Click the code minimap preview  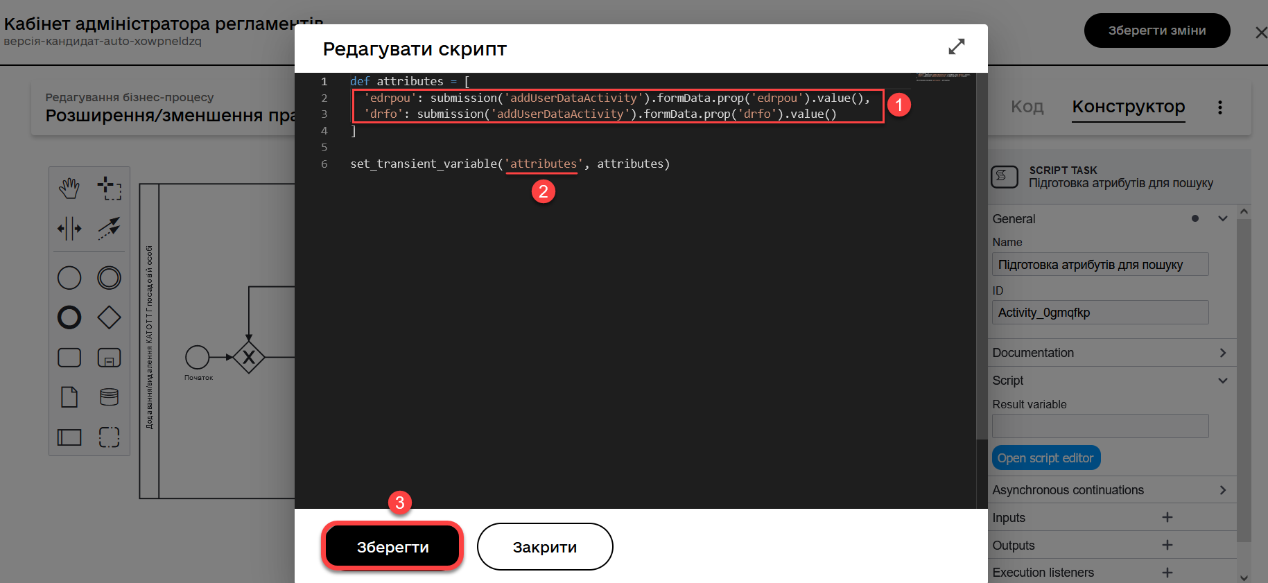(944, 77)
